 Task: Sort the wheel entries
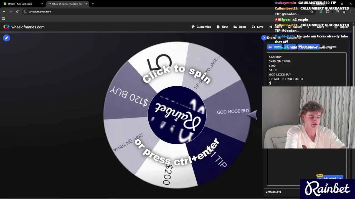(x=290, y=47)
